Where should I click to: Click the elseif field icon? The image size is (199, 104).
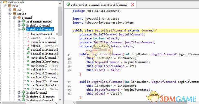28,37
